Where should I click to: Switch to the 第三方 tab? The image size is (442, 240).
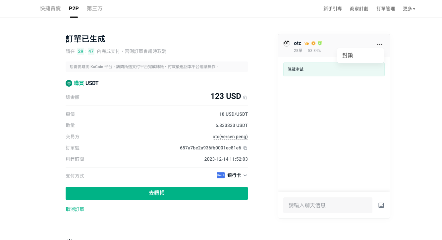[x=95, y=8]
